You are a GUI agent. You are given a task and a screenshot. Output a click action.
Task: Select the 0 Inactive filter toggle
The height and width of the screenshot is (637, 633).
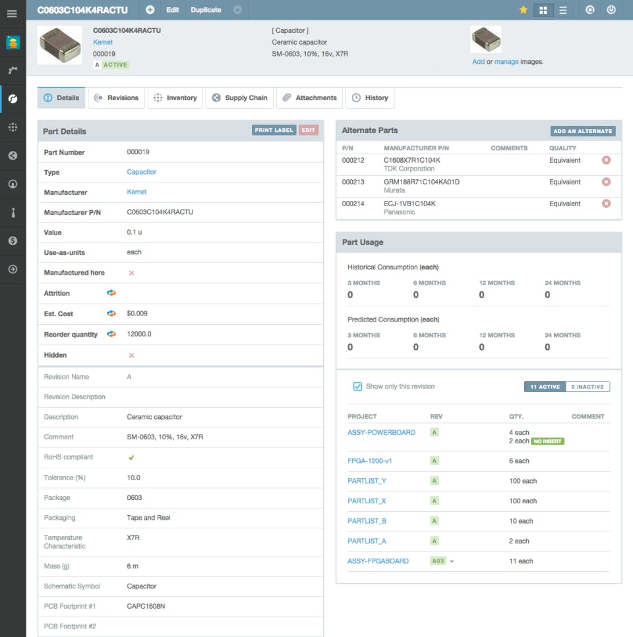[587, 387]
